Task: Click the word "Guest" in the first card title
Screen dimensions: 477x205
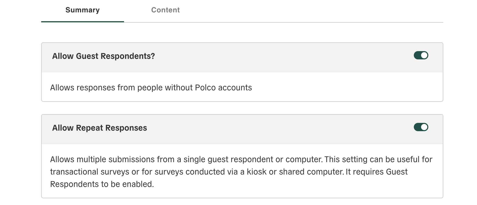Action: (87, 56)
